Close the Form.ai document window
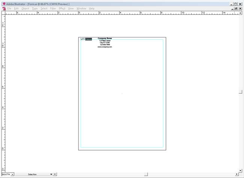 (x=240, y=9)
